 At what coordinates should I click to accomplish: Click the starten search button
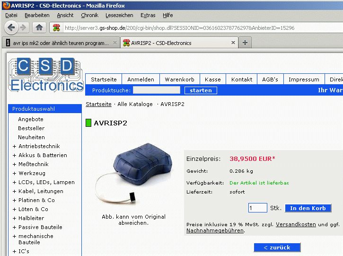click(201, 90)
